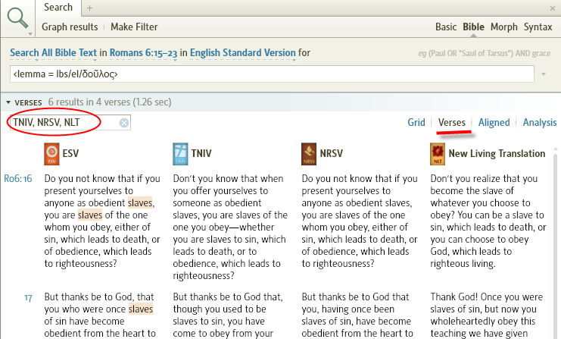Click highlighted 'slaves,' in ESV Ro6:16

[141, 202]
